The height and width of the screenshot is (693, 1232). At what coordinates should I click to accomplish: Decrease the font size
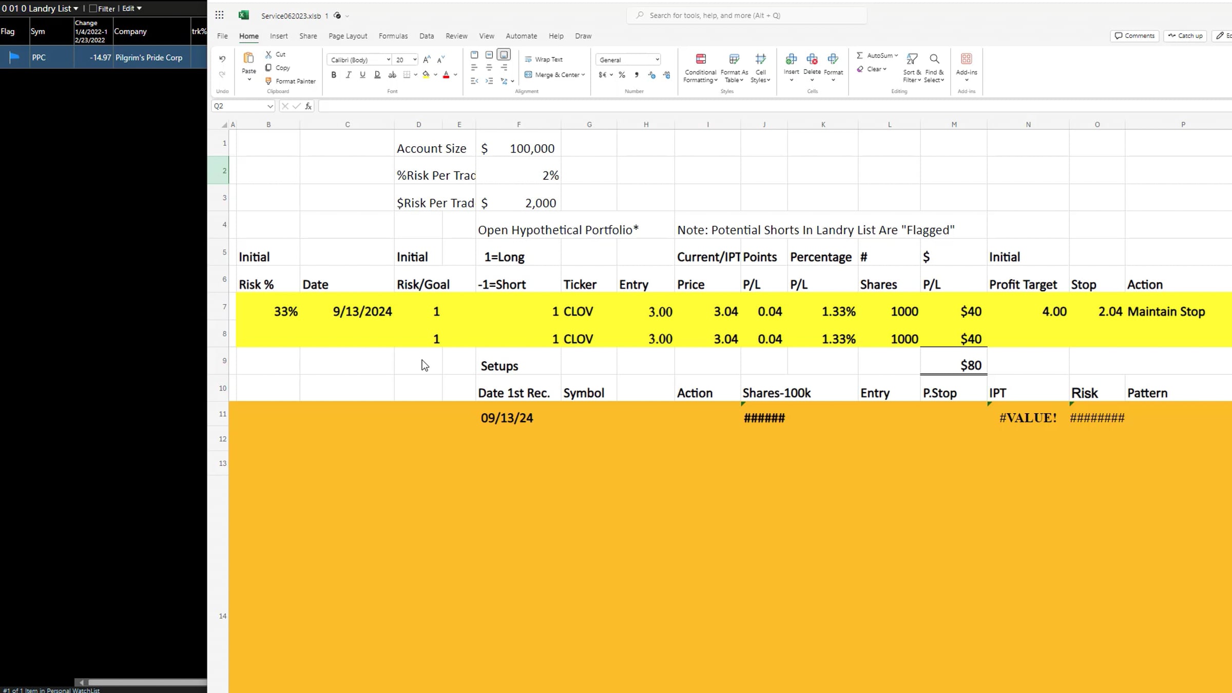pyautogui.click(x=441, y=60)
